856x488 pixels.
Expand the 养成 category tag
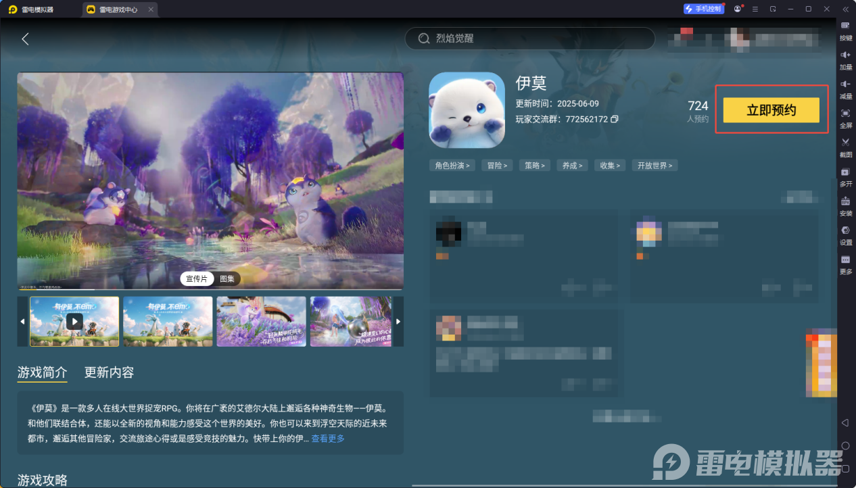pos(572,165)
